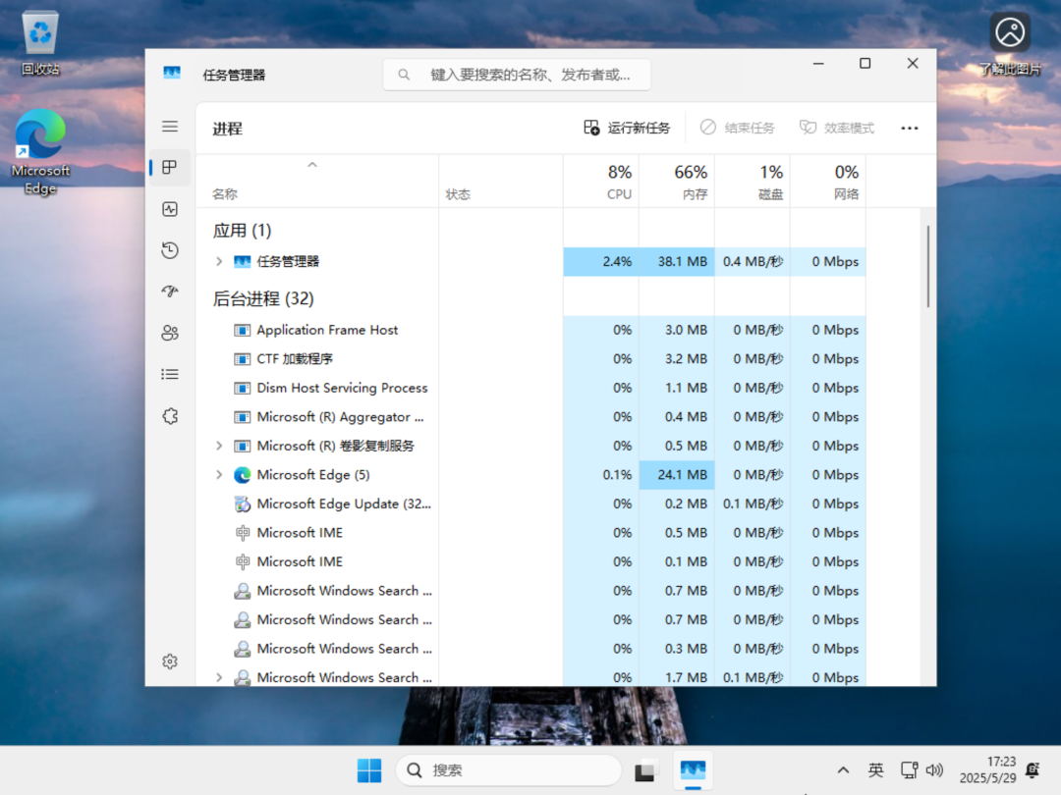Click the 任务管理器 process row icon
Viewport: 1061px width, 795px height.
(x=243, y=262)
